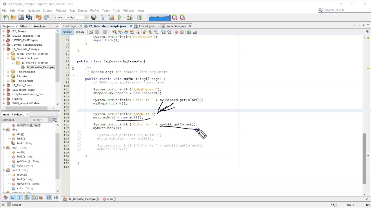Expand the DS_Arrays project node
This screenshot has width=371, height=208.
[3, 31]
